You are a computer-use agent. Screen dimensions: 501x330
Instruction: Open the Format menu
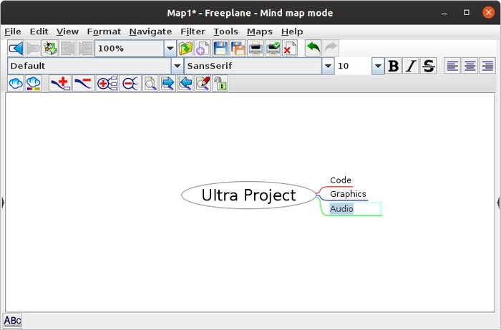point(104,31)
